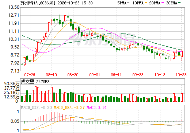Viewport: 190px width, 133px height.
Task: Select the 10-23 date label
Action: 181,75
